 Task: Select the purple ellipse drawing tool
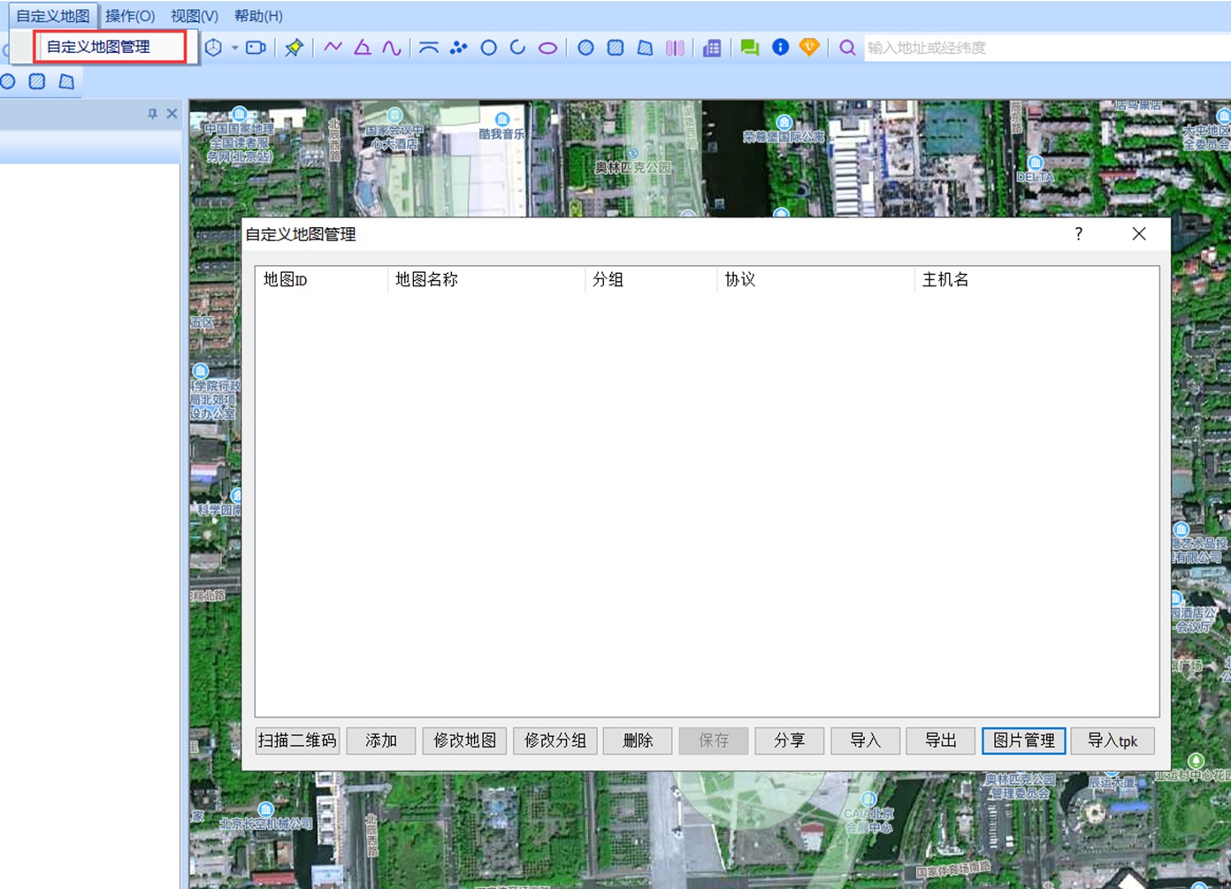[547, 48]
